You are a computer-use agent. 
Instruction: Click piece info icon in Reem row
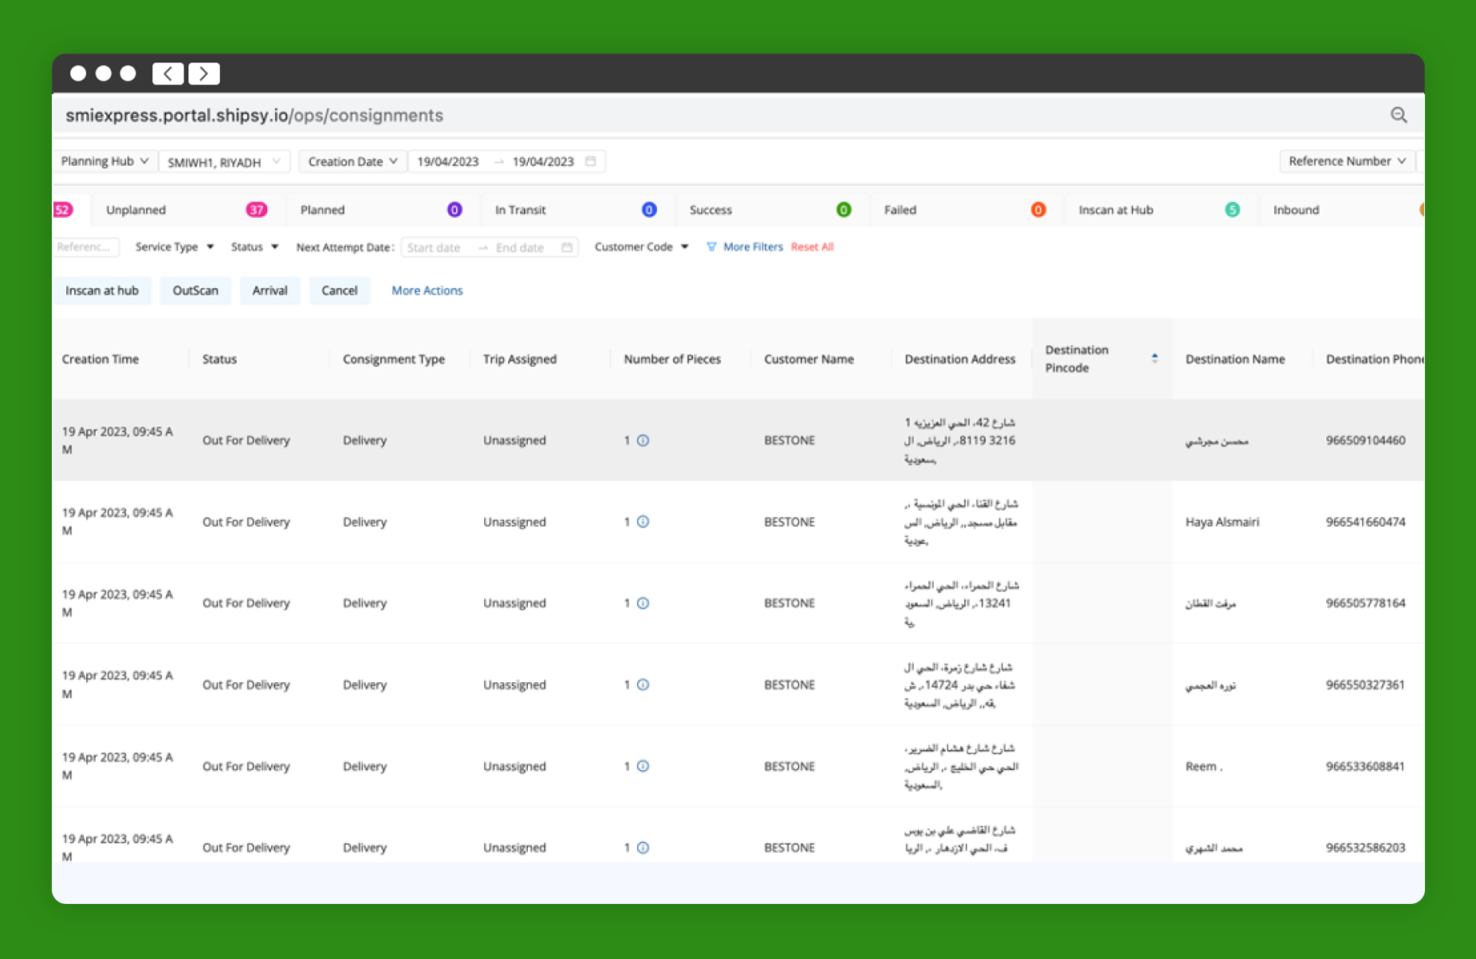643,766
